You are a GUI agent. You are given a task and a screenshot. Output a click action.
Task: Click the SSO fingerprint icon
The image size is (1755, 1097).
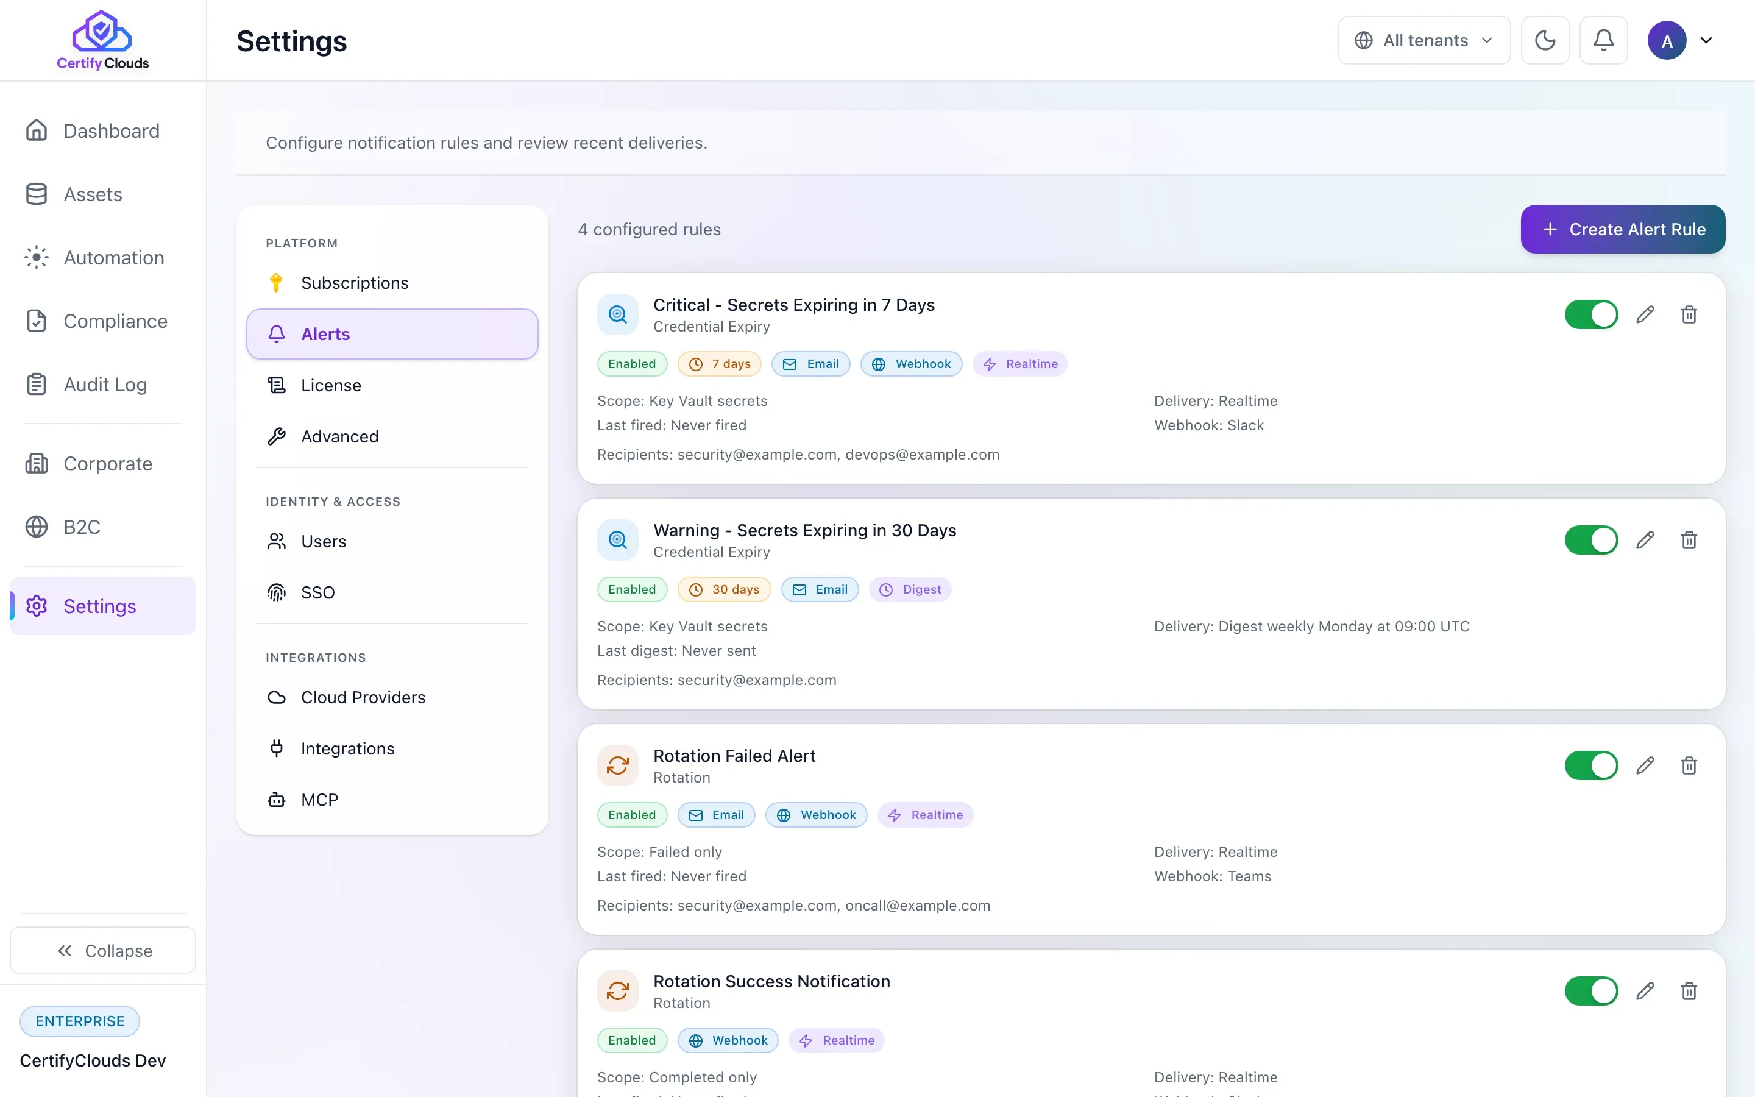point(276,593)
